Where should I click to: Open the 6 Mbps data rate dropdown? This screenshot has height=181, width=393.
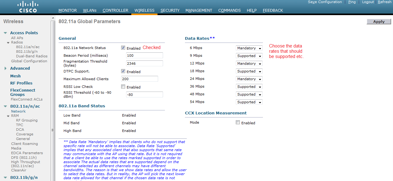pyautogui.click(x=249, y=48)
